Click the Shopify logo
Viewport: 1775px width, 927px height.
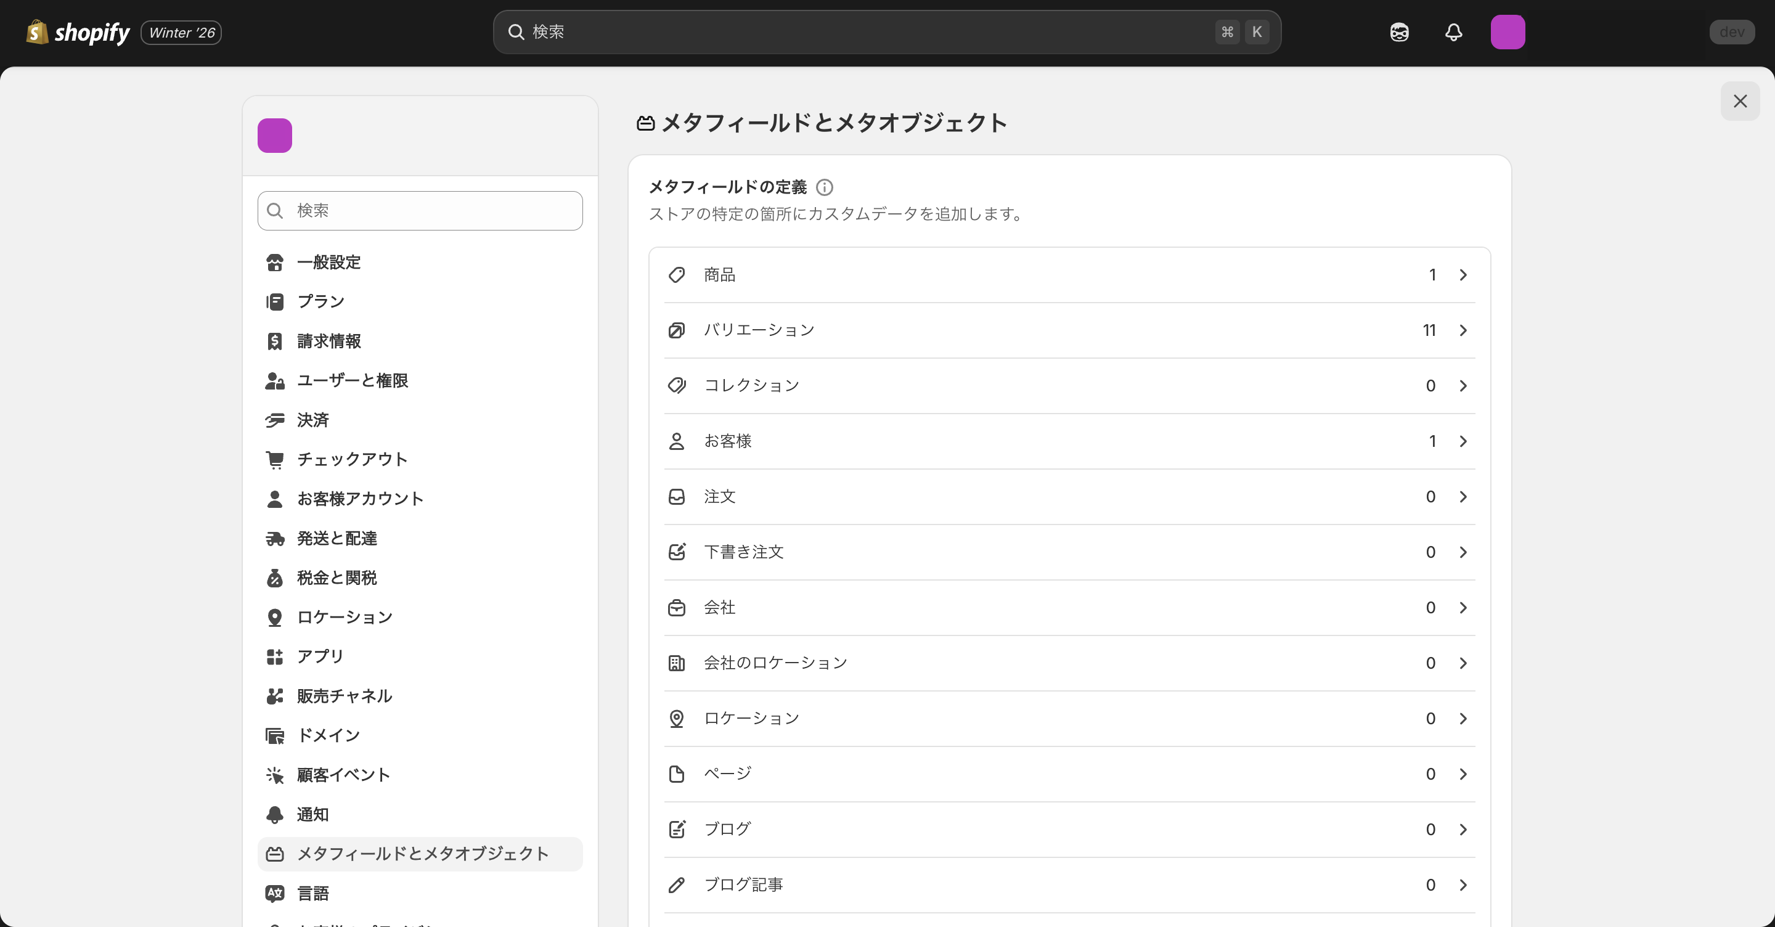coord(77,31)
